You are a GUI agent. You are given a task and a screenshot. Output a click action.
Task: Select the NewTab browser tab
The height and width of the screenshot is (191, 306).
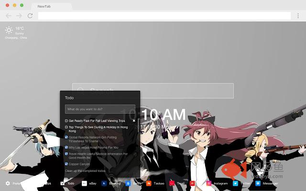point(52,6)
